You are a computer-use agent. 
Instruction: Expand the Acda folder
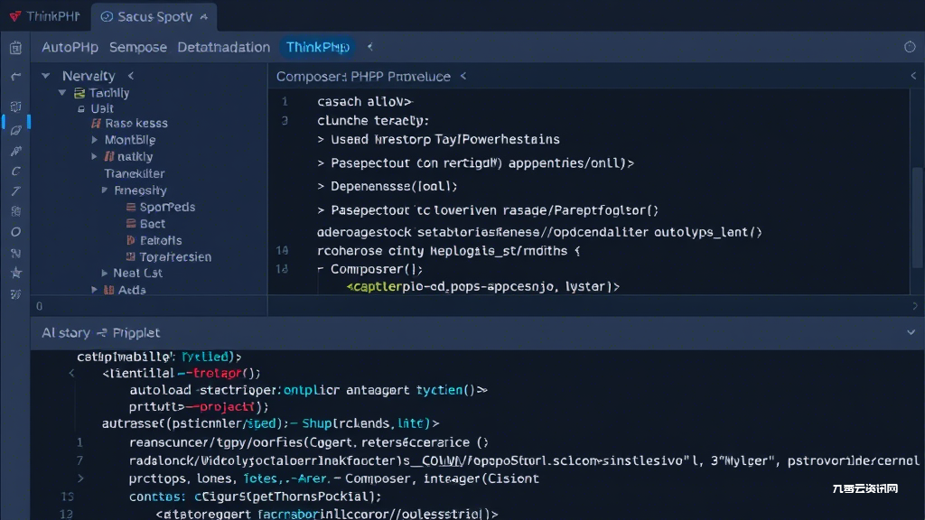94,290
